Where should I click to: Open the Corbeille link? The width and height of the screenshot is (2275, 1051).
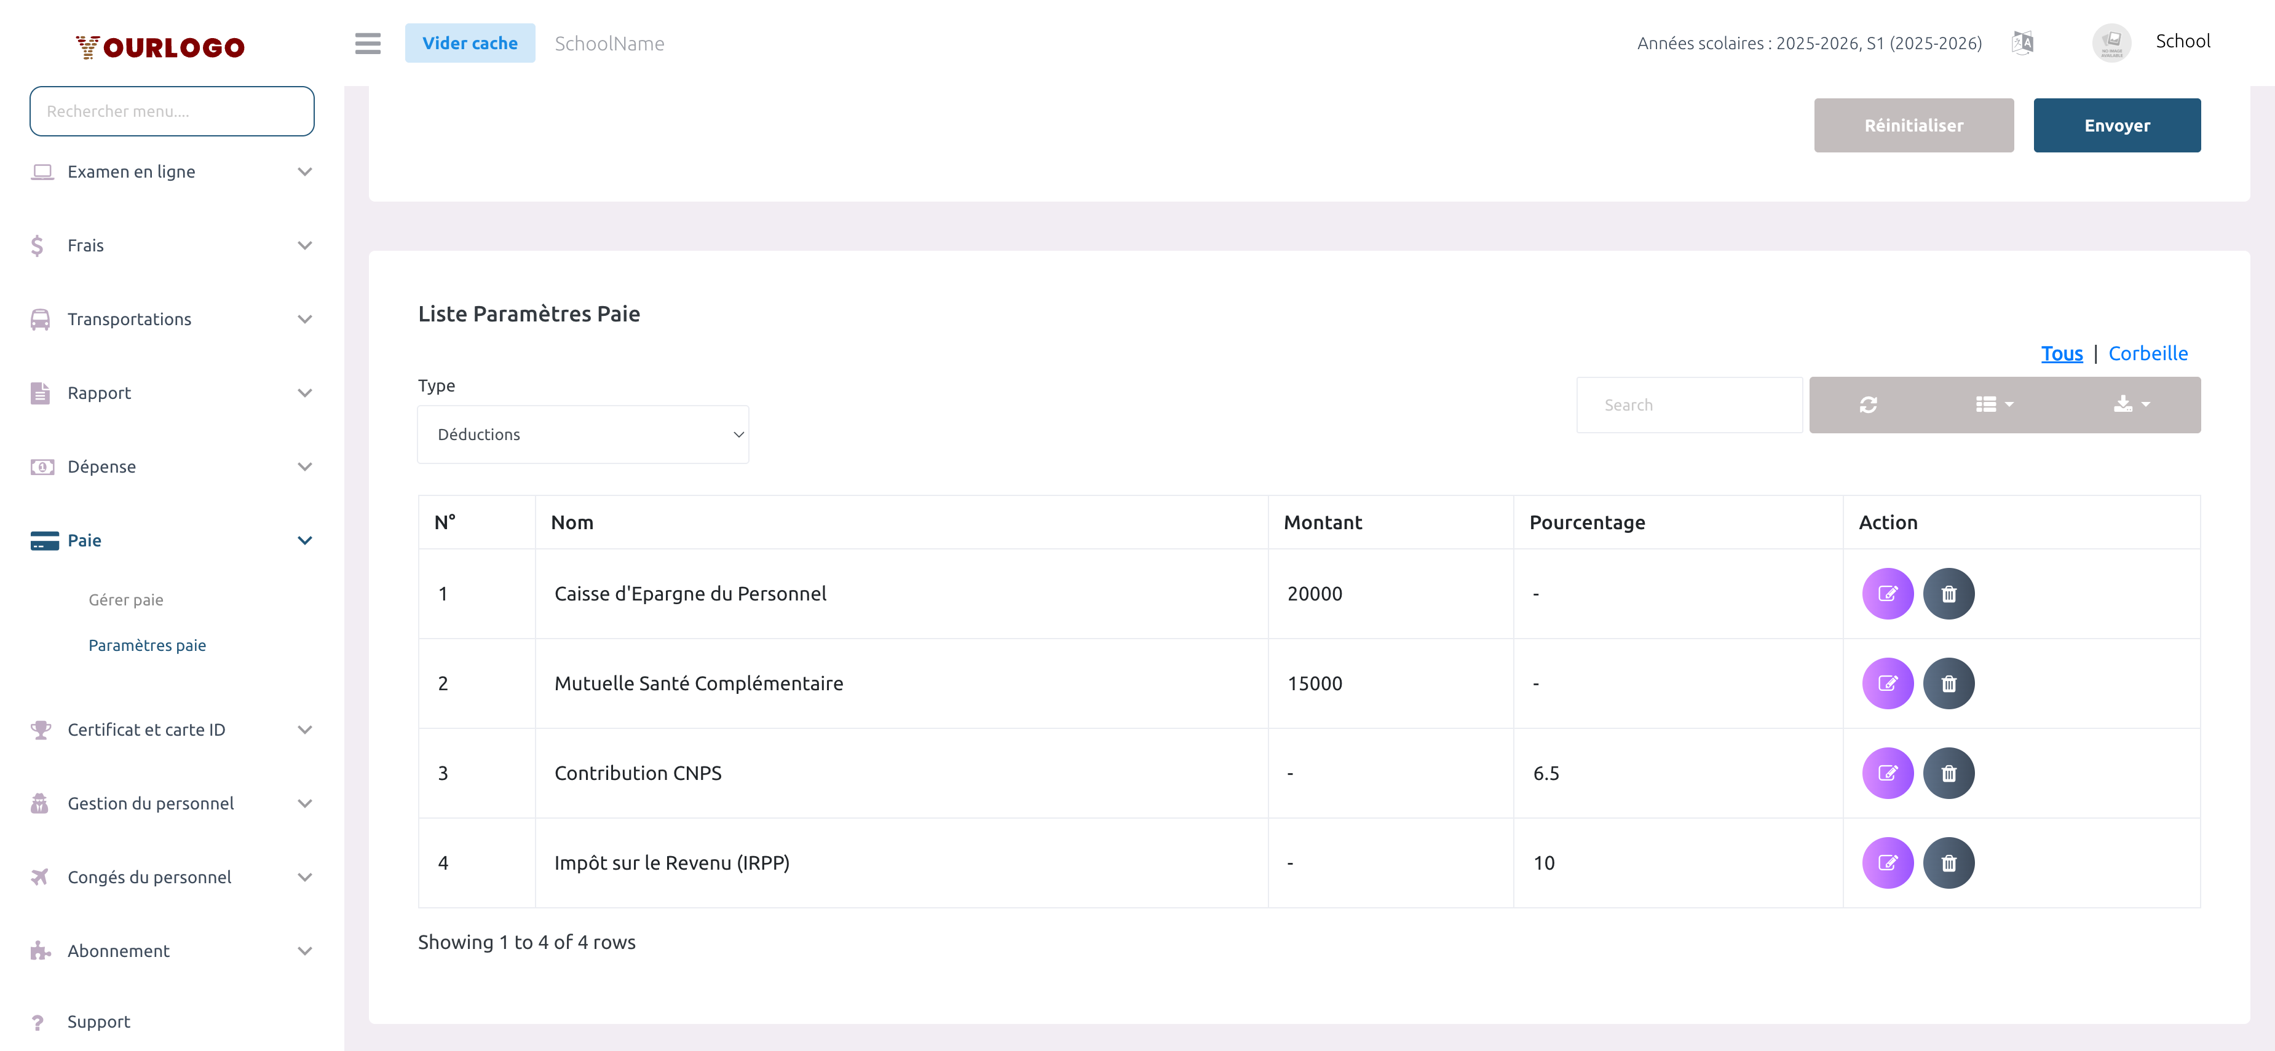point(2147,353)
